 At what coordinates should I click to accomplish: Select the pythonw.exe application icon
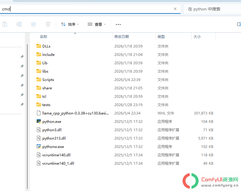(x=39, y=146)
